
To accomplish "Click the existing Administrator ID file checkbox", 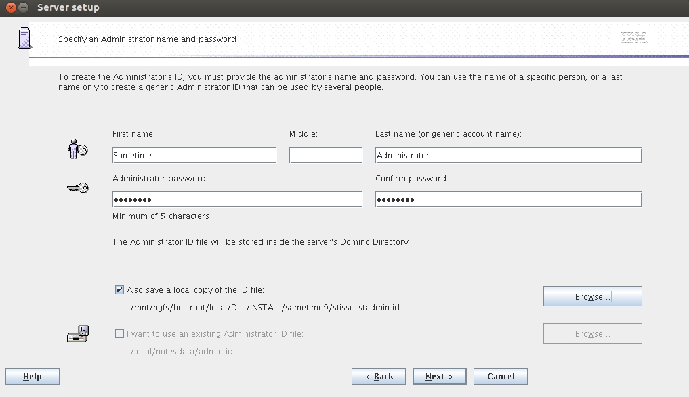I will point(120,333).
